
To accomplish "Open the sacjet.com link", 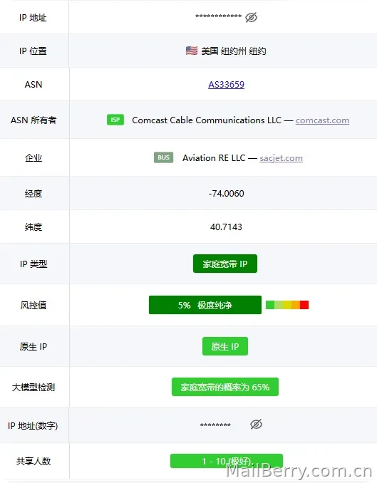I will coord(281,158).
